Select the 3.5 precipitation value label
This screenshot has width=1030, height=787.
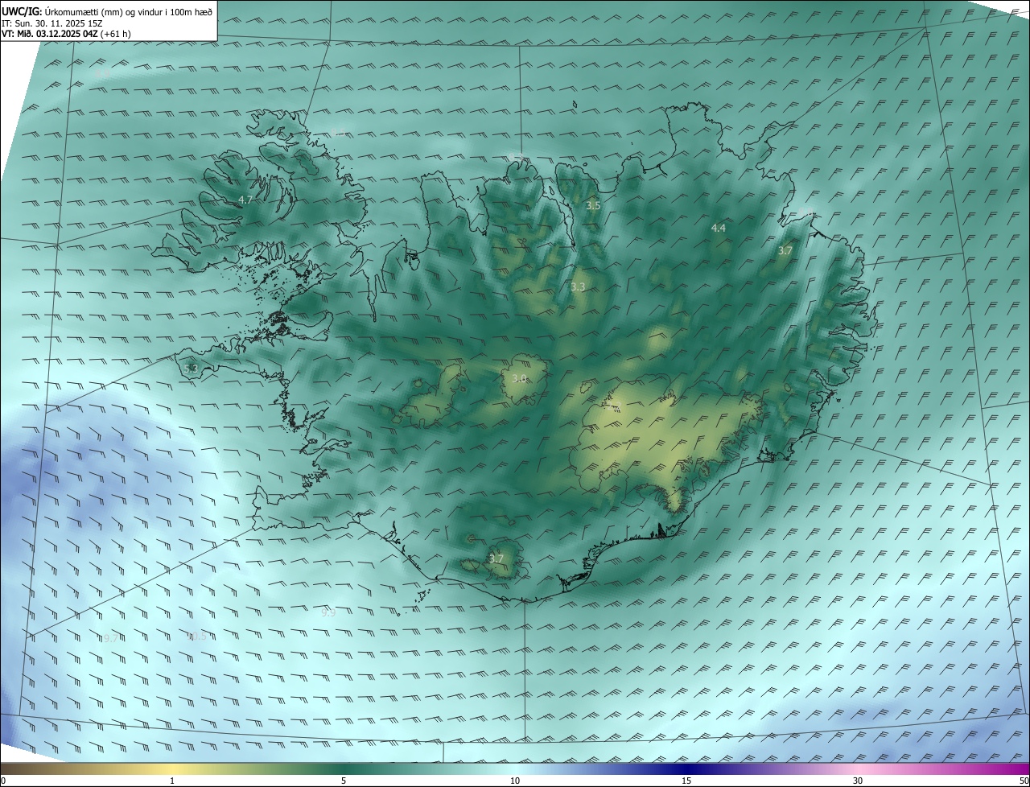593,206
